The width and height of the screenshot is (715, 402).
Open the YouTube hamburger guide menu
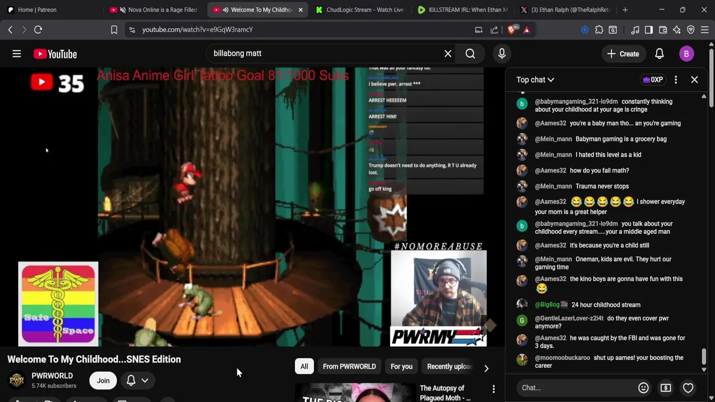pos(17,54)
